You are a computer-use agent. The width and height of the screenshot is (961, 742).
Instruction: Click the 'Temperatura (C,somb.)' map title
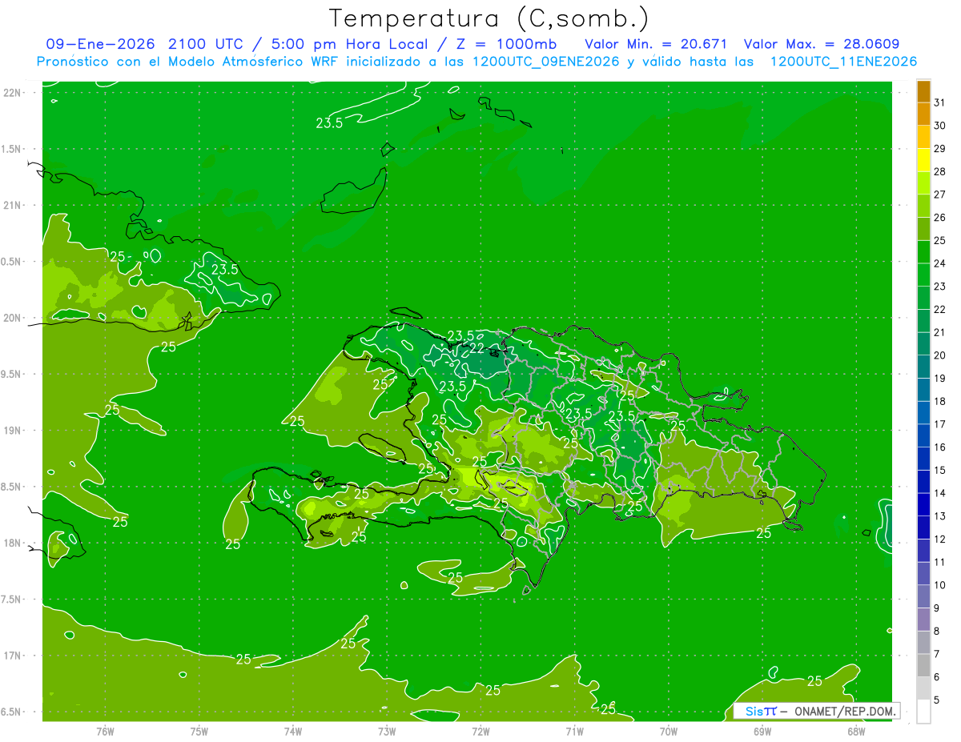pyautogui.click(x=489, y=18)
